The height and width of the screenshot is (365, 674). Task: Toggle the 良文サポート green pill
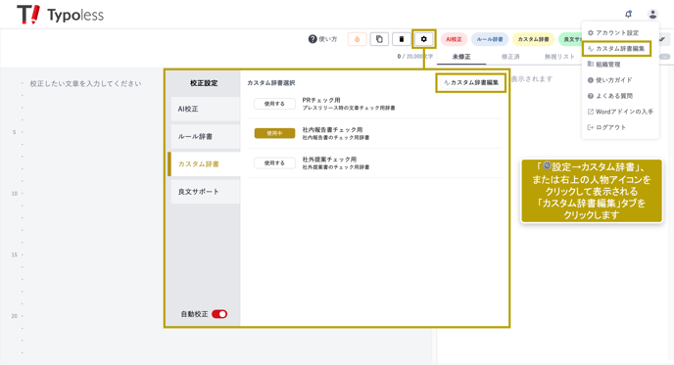pos(570,39)
